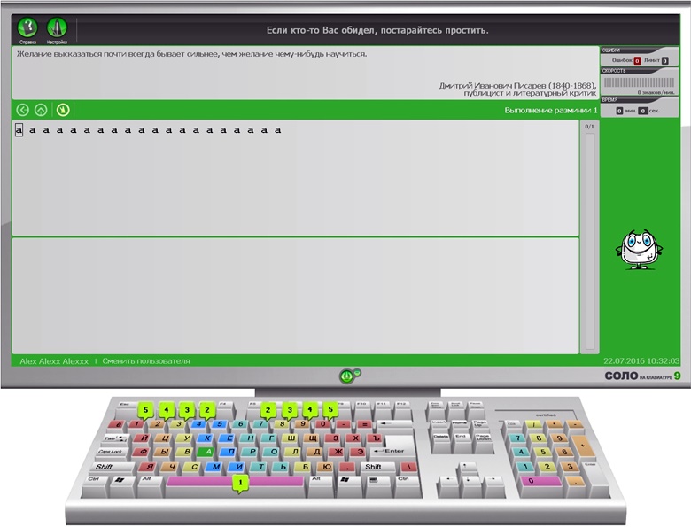Click the Ошибки error counter panel

point(639,60)
